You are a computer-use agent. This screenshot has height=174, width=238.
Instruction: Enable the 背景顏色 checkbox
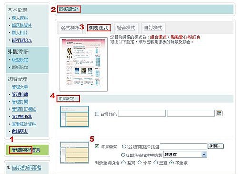tap(97, 114)
